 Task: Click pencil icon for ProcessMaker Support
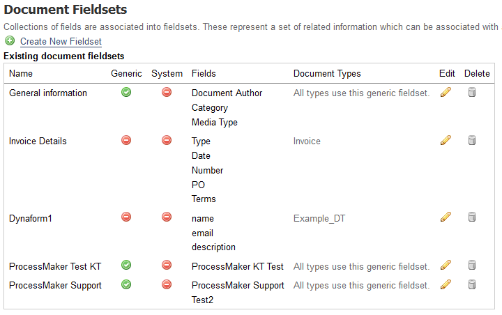(x=446, y=284)
